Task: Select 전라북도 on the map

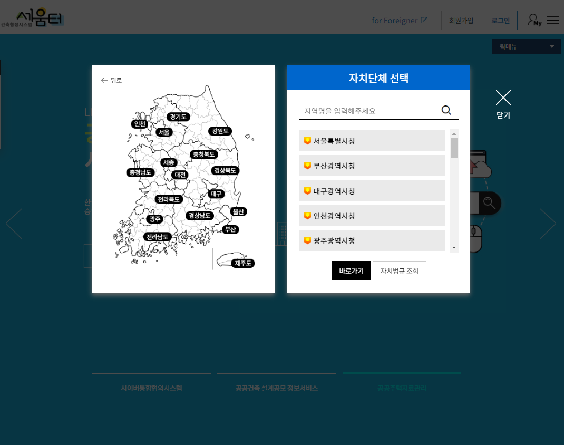Action: point(169,199)
